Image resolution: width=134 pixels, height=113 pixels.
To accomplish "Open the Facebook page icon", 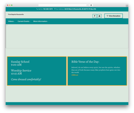I will tap(95, 16).
